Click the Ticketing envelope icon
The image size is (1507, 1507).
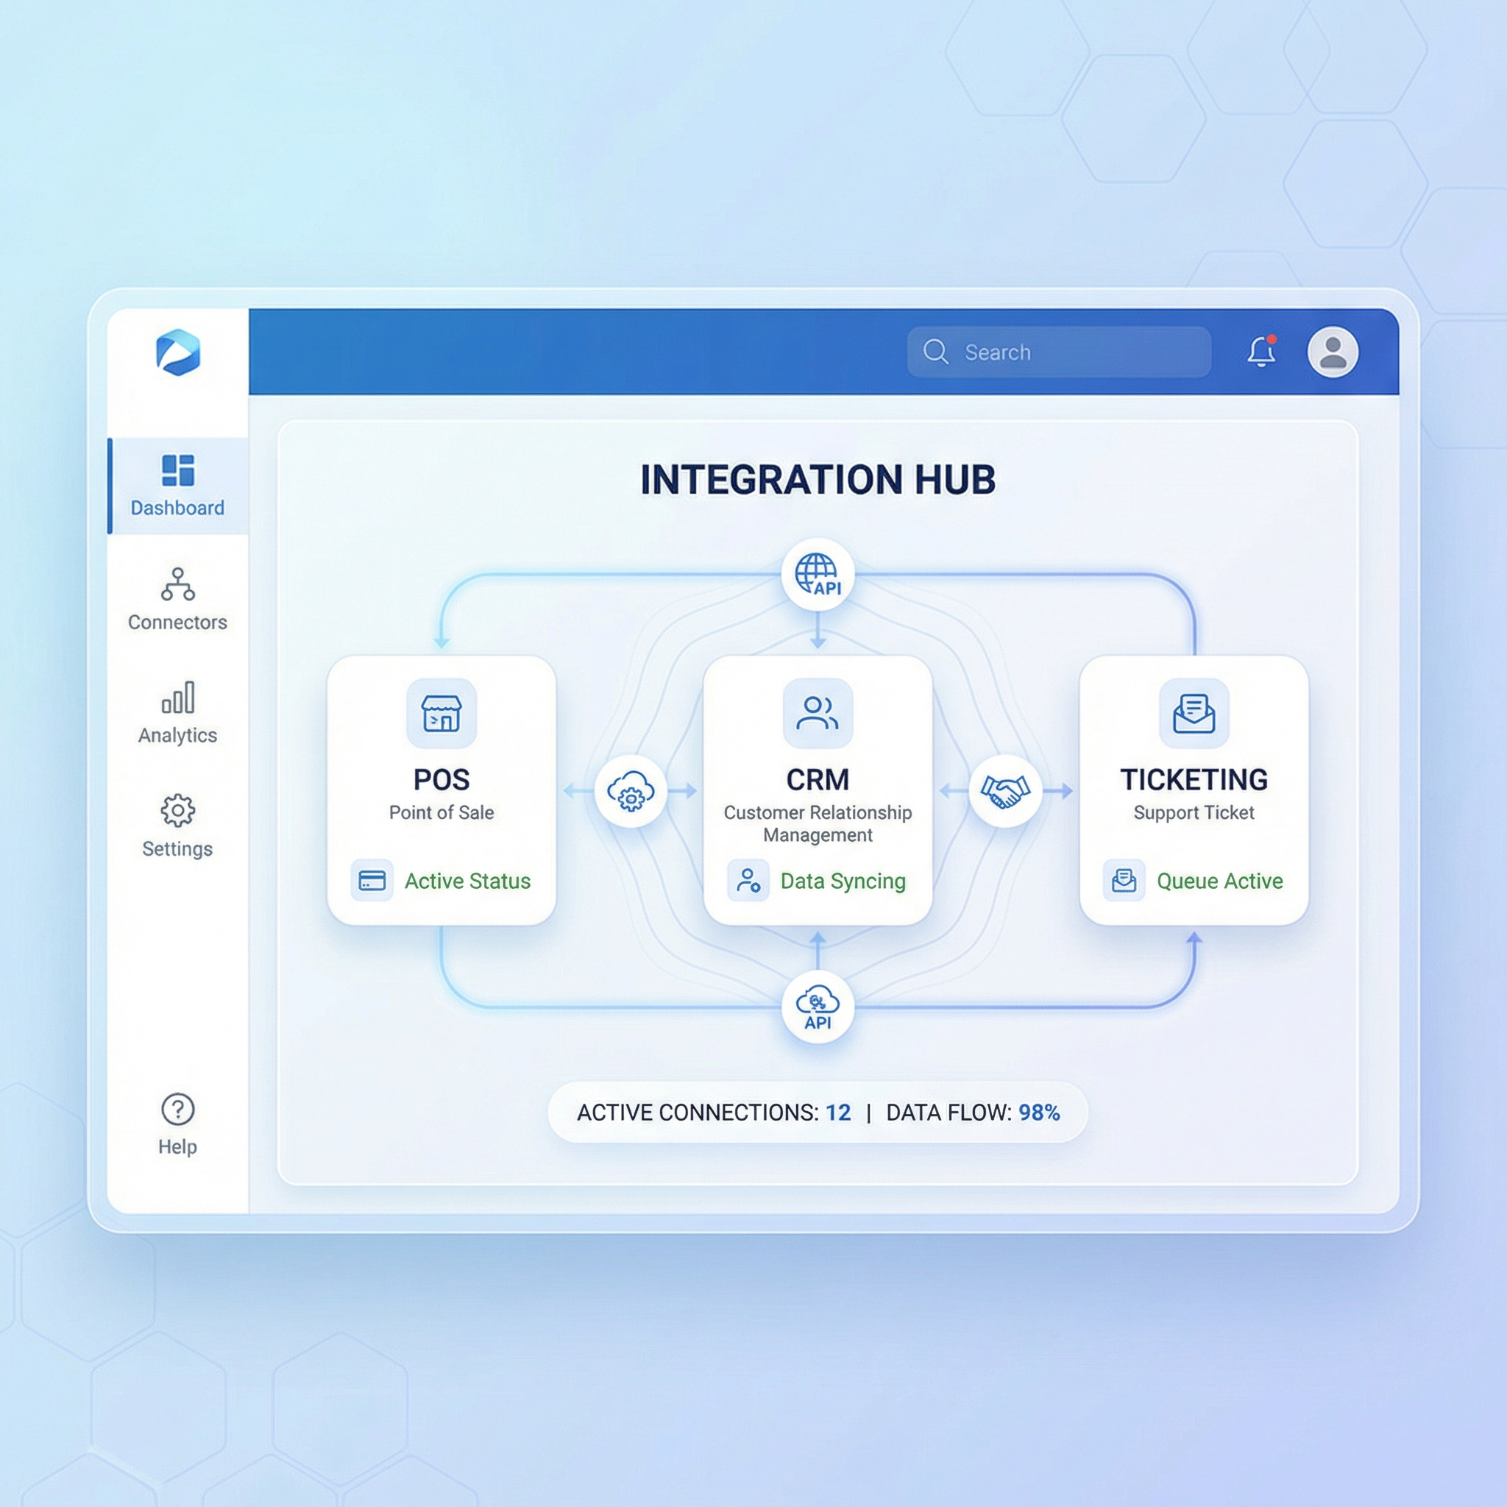point(1194,713)
